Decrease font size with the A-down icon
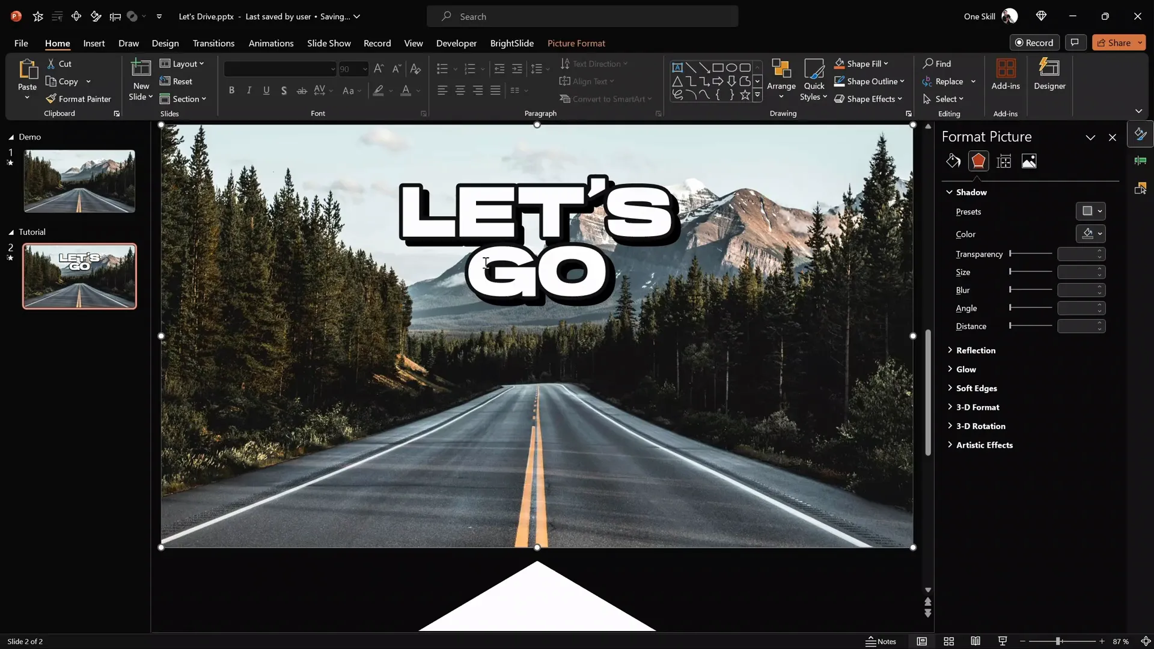 (397, 69)
